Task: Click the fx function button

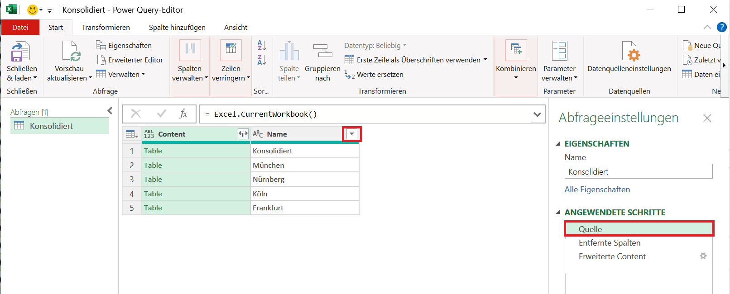Action: coord(183,114)
